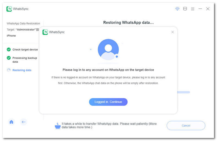Click the WhatsSync logo in title bar
Viewport: 217px width, 141px height.
tap(9, 9)
